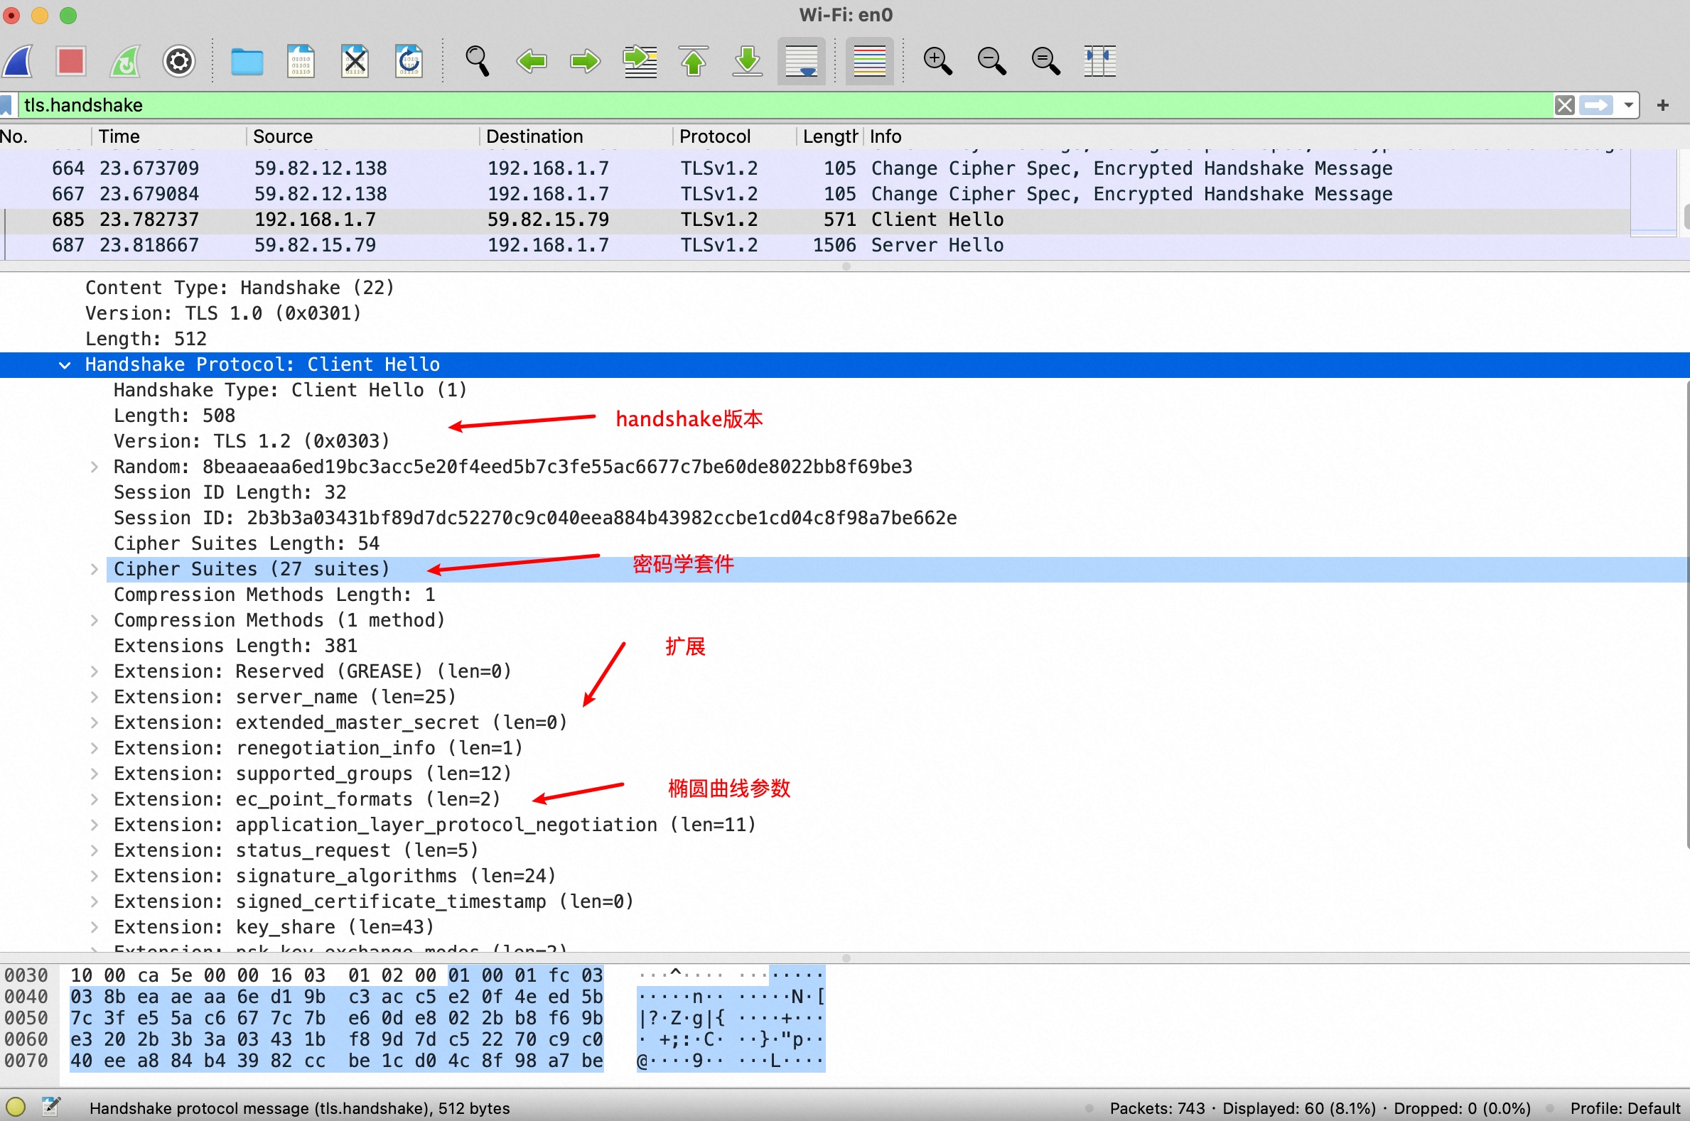
Task: Select the Session ID Length: 32 row
Action: point(842,493)
